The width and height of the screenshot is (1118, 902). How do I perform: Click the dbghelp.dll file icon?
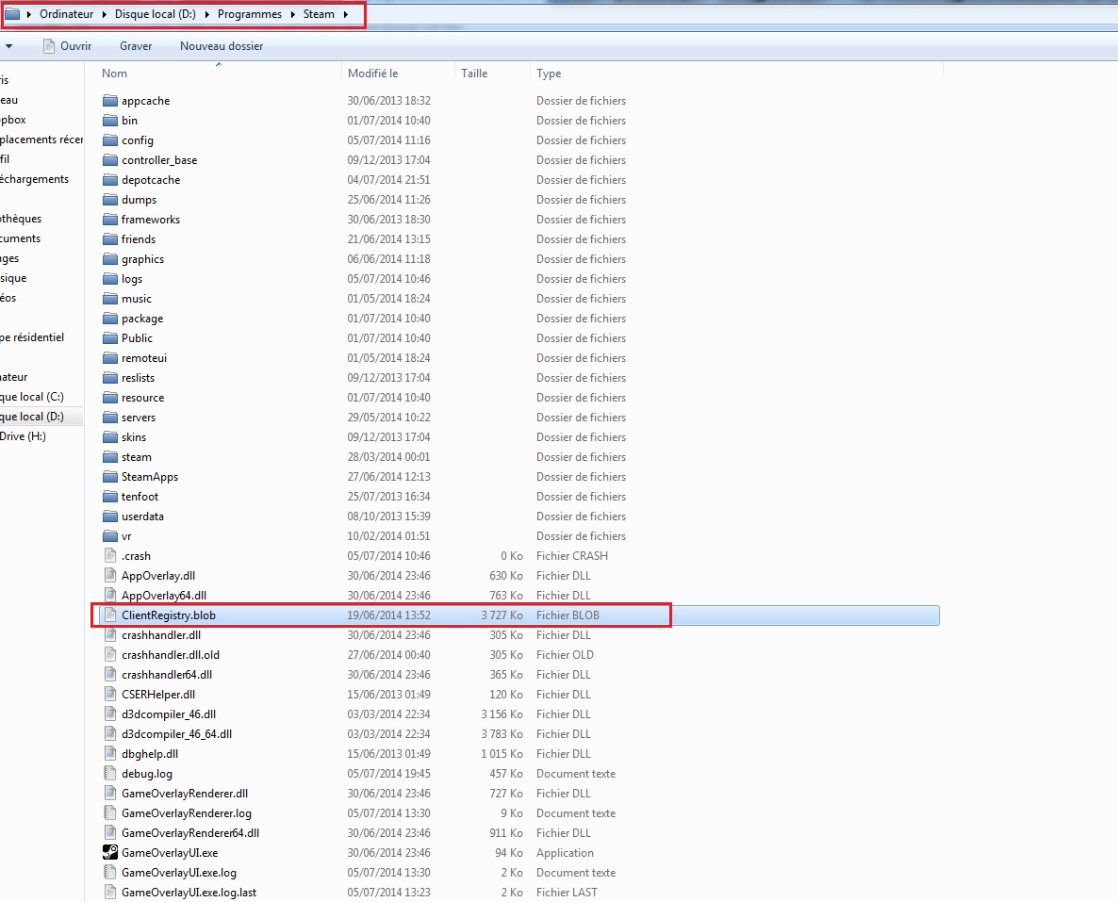[x=109, y=754]
